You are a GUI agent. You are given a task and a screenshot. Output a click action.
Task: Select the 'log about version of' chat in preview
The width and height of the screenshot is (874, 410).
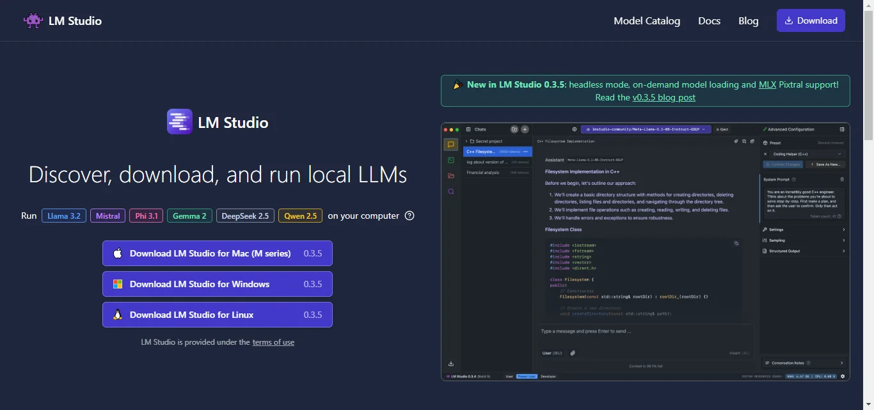[x=497, y=162]
